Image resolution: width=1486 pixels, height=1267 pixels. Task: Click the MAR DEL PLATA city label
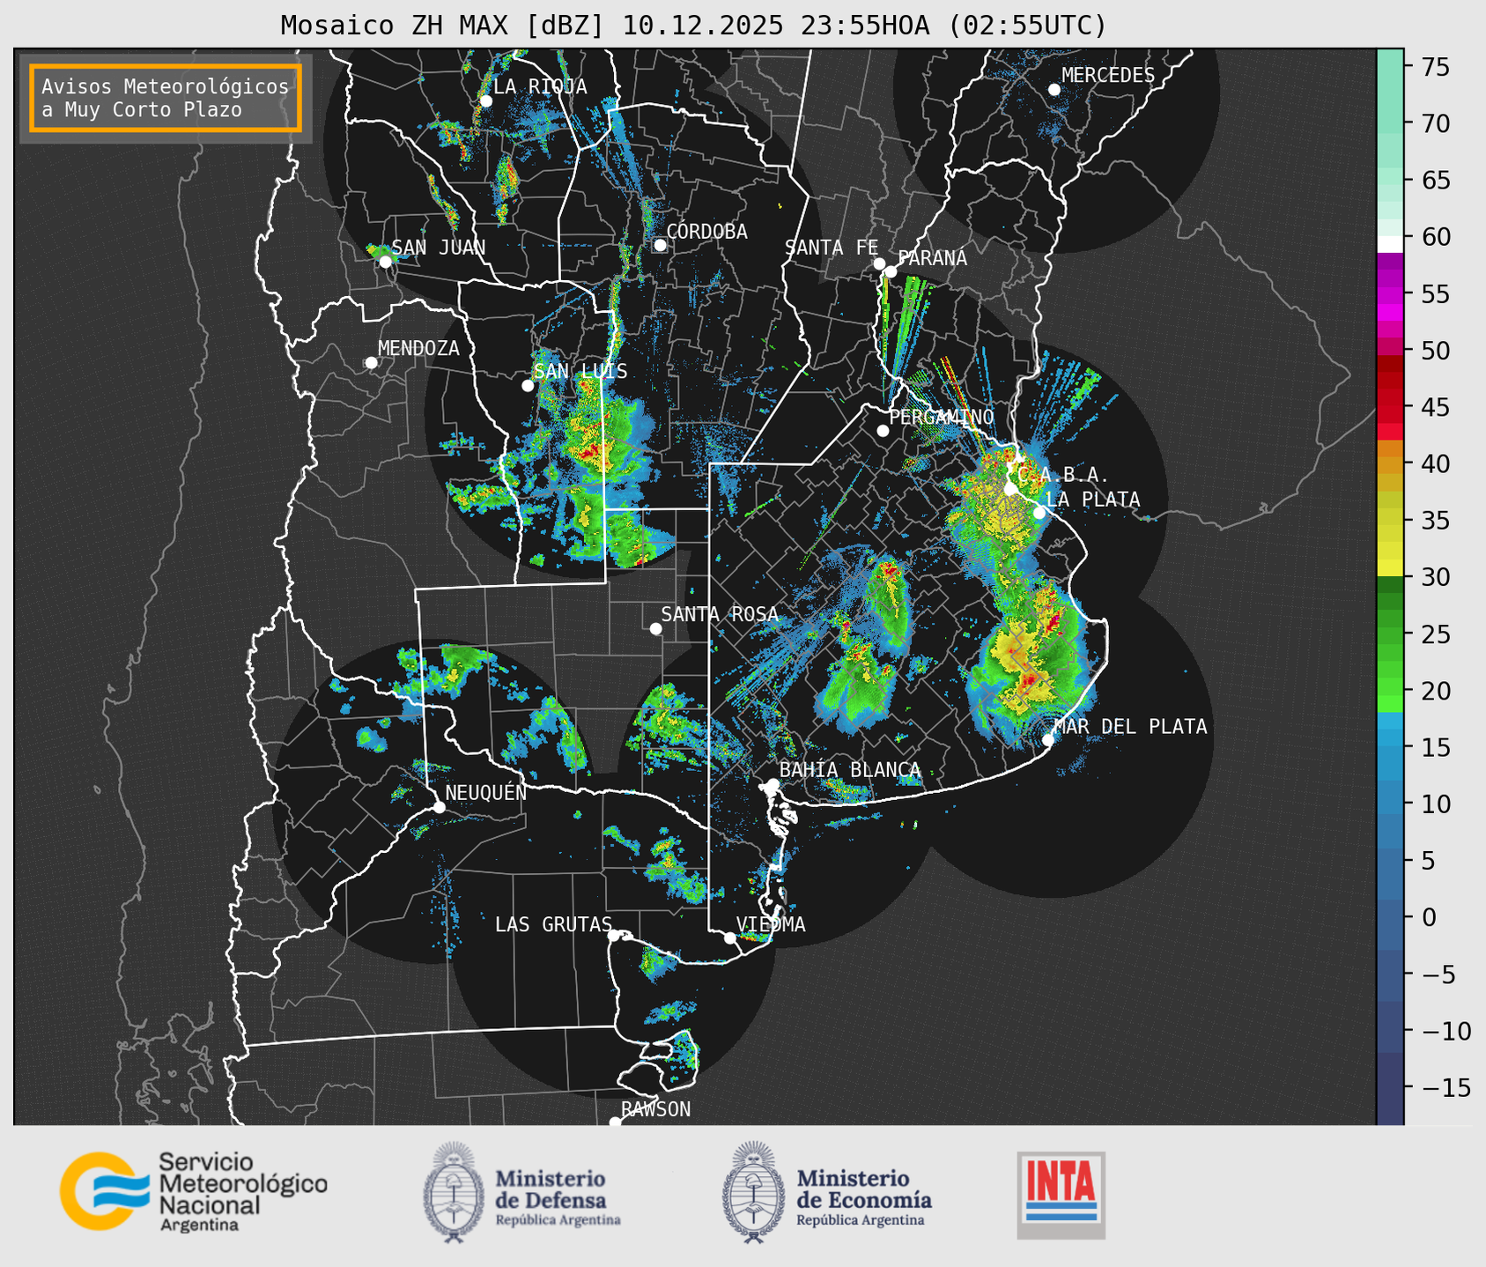coord(1131,726)
